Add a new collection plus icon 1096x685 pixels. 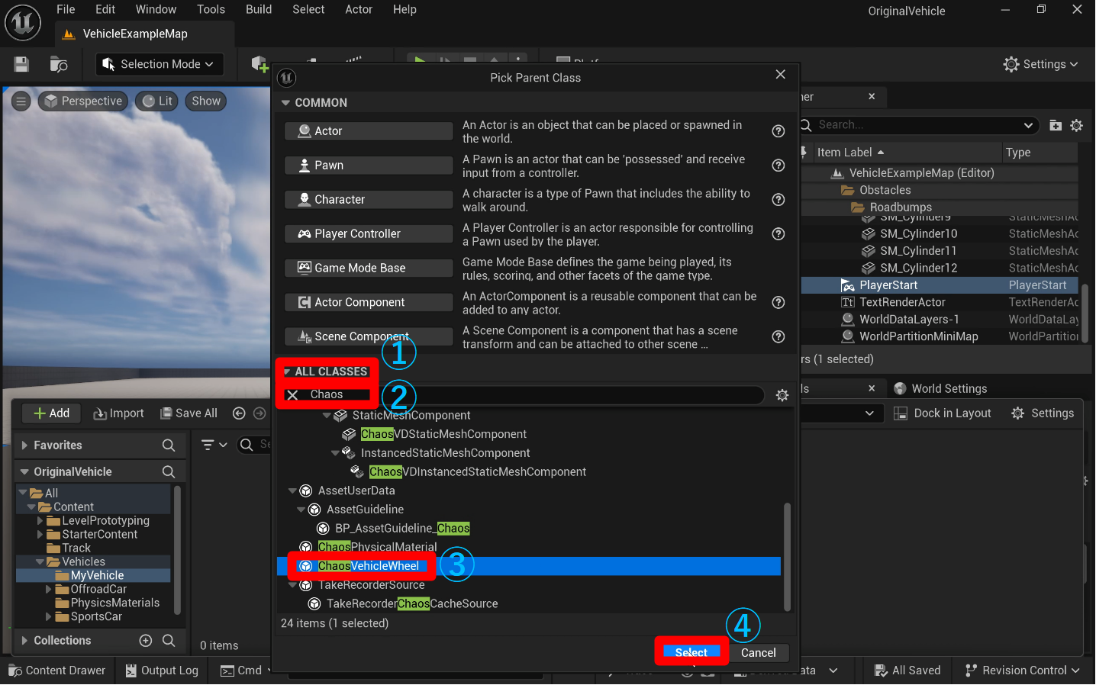[146, 641]
